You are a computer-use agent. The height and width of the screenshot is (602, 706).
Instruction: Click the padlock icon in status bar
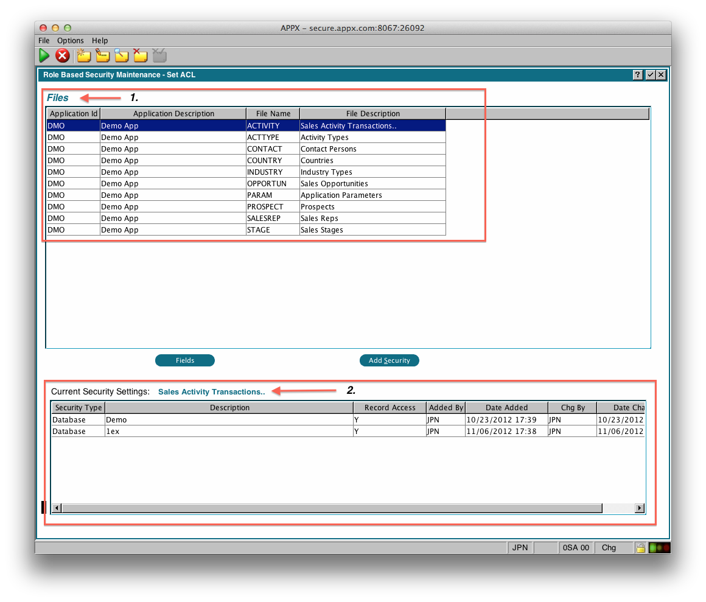640,548
